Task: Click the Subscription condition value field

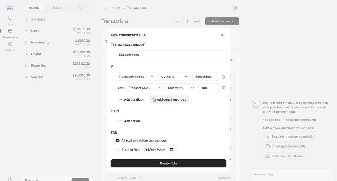Action: pyautogui.click(x=205, y=77)
